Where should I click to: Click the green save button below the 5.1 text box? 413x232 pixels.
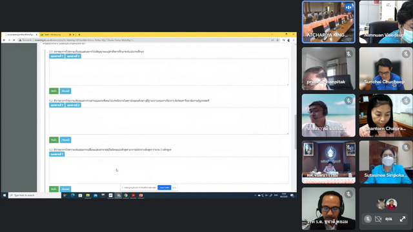point(54,91)
